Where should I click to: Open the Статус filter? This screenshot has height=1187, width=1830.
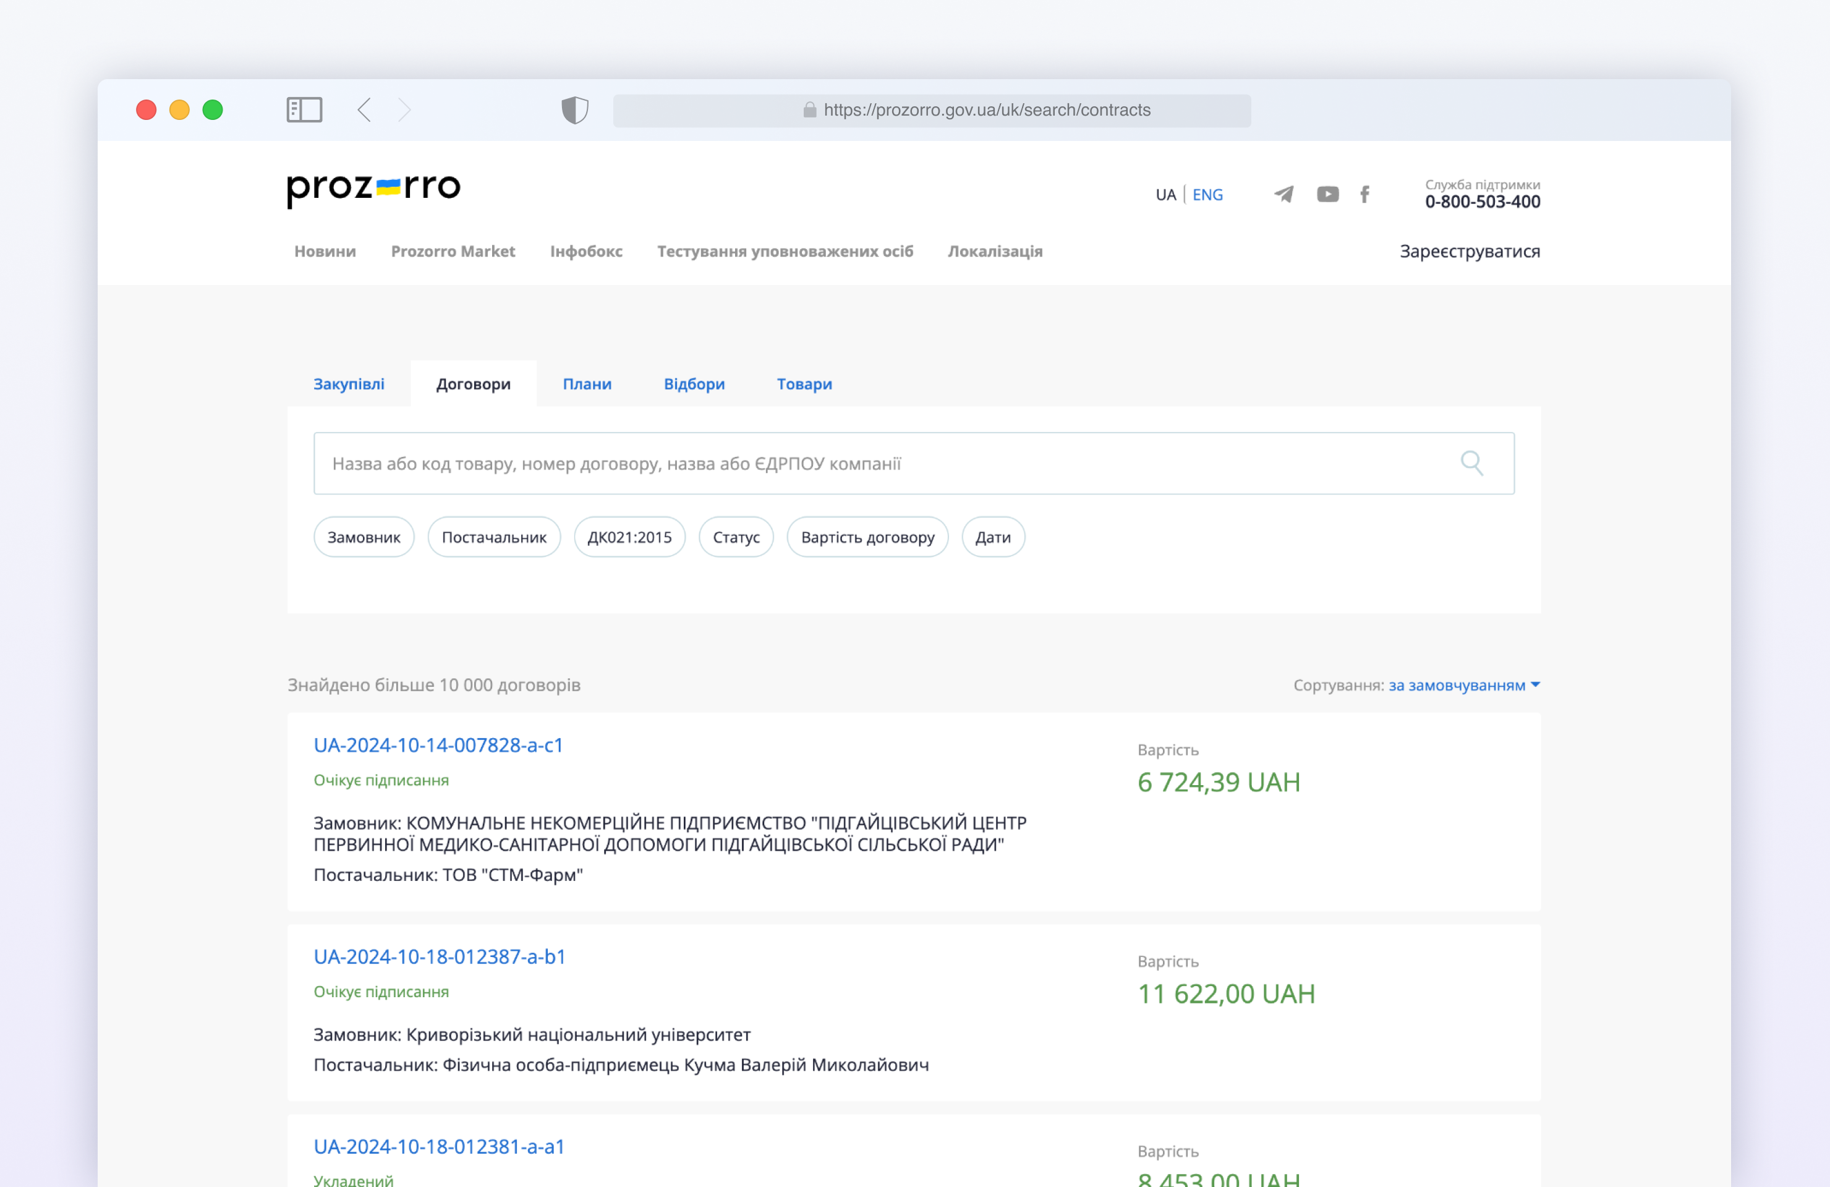735,537
